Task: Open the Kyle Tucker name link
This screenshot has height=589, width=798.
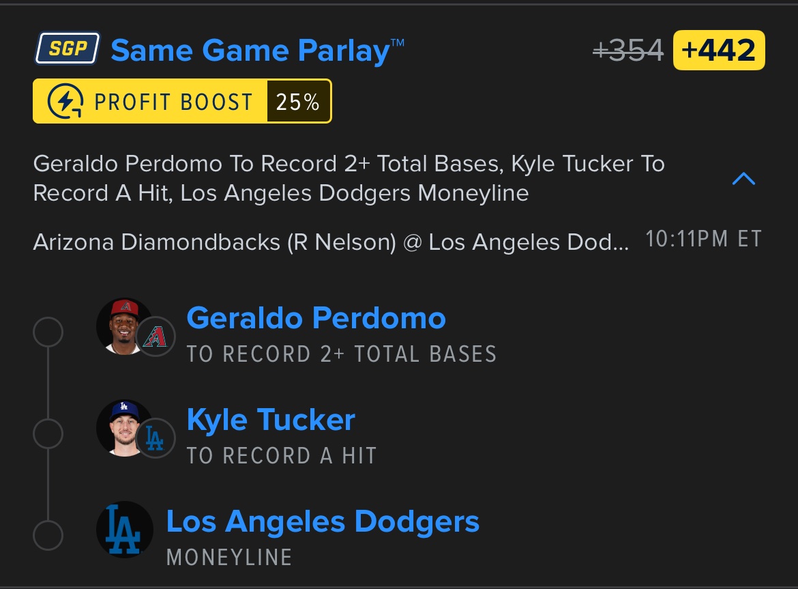Action: click(271, 420)
